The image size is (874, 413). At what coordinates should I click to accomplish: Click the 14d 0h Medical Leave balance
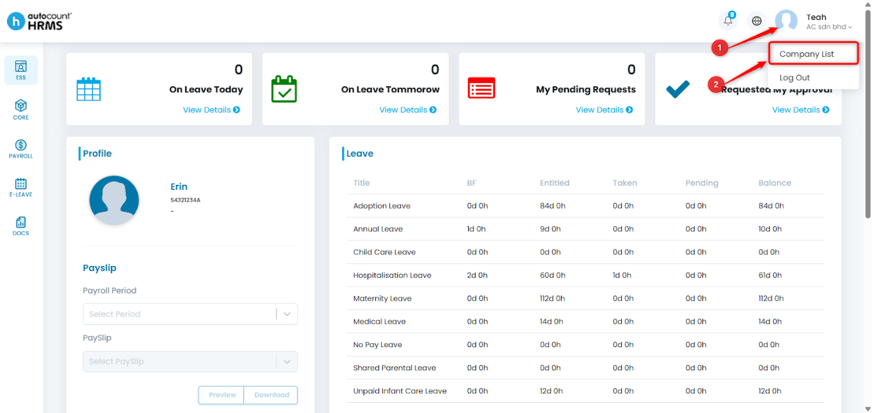(770, 322)
